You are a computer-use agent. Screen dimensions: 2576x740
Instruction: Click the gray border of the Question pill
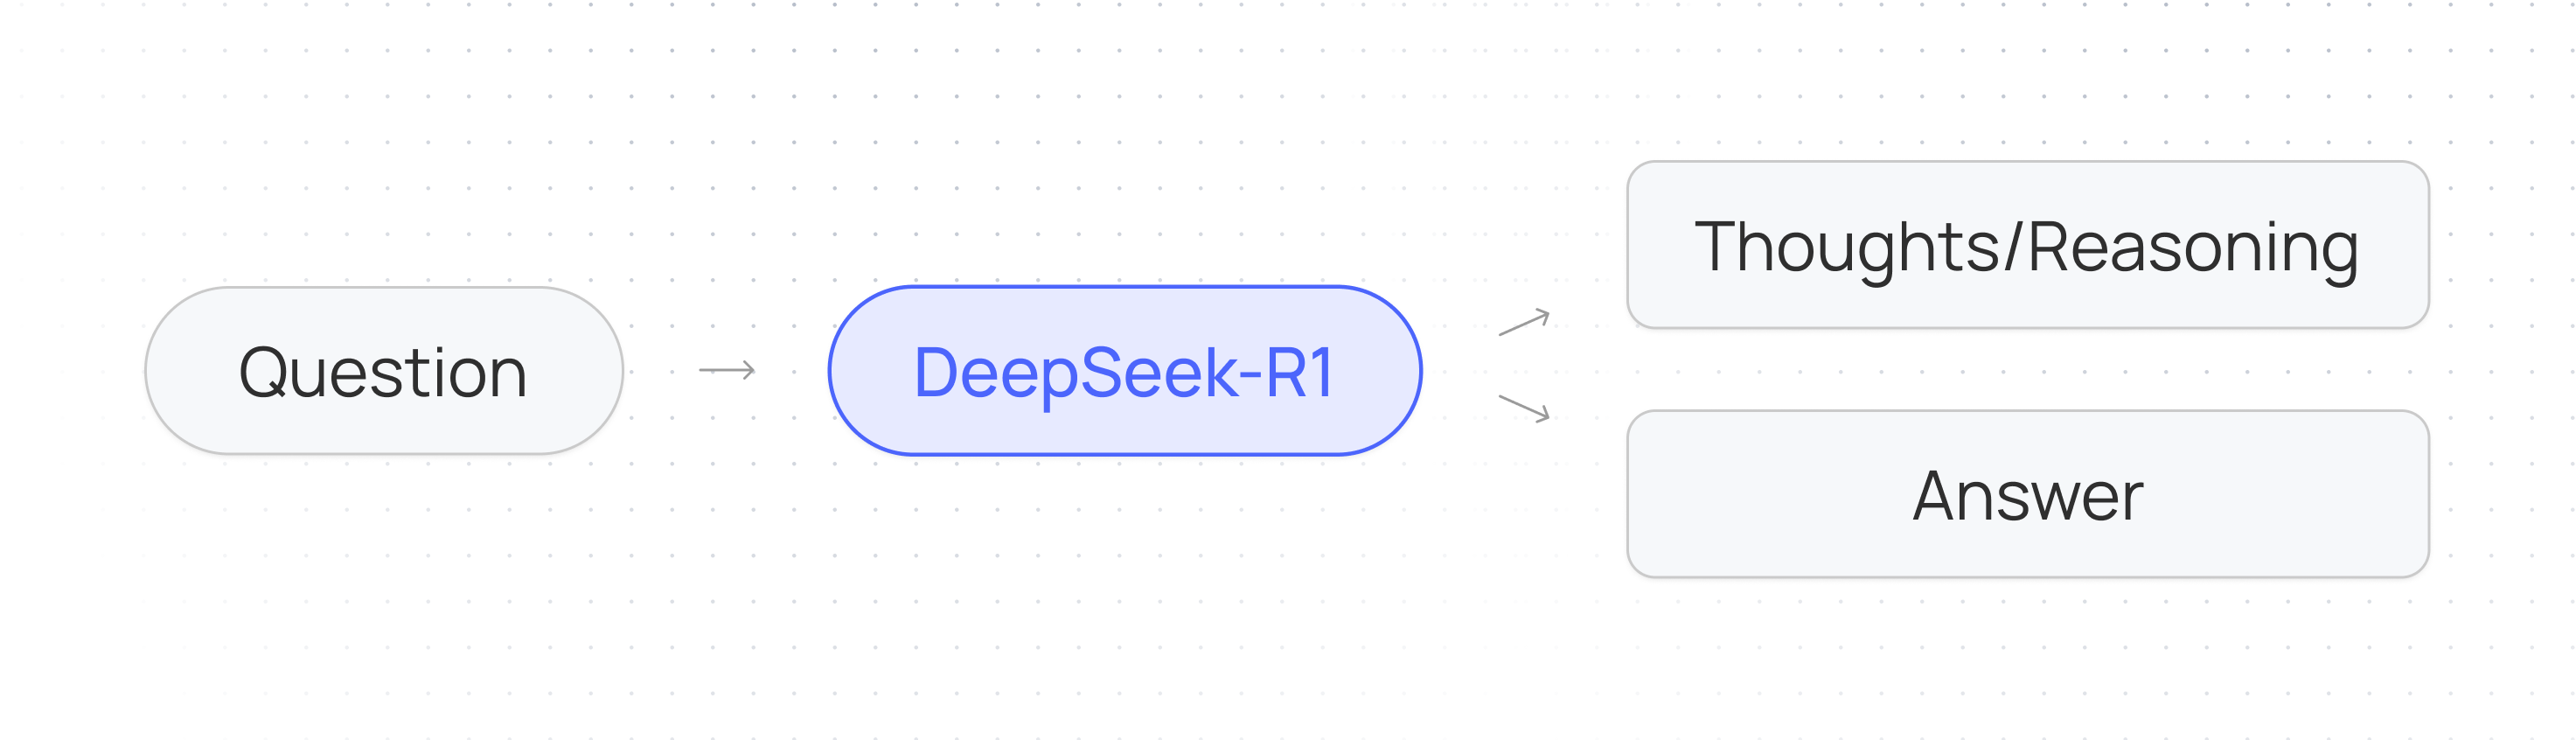(384, 288)
